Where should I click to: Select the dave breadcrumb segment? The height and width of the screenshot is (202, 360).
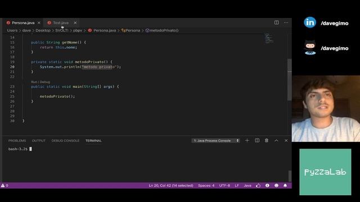[x=26, y=30]
